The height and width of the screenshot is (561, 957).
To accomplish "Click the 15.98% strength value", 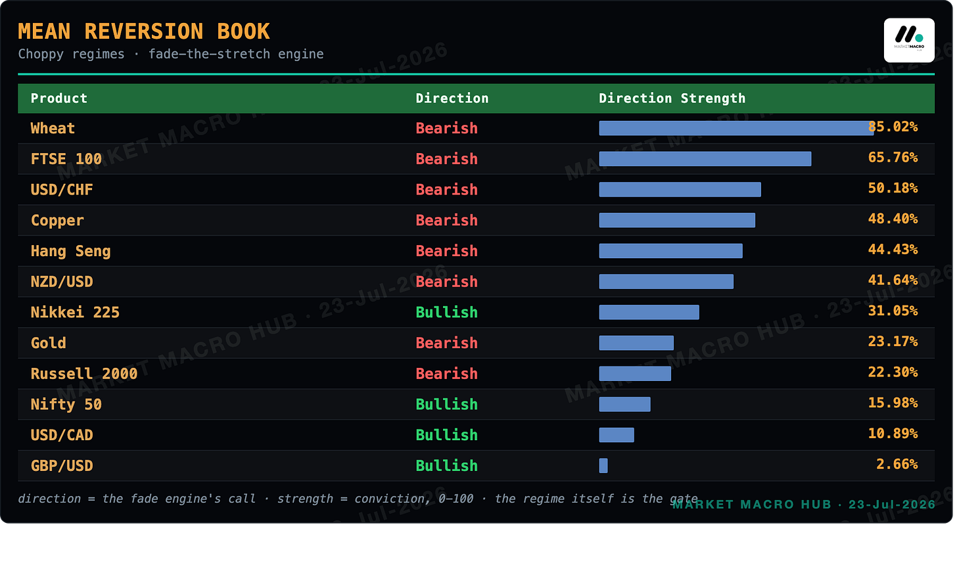I will point(893,403).
